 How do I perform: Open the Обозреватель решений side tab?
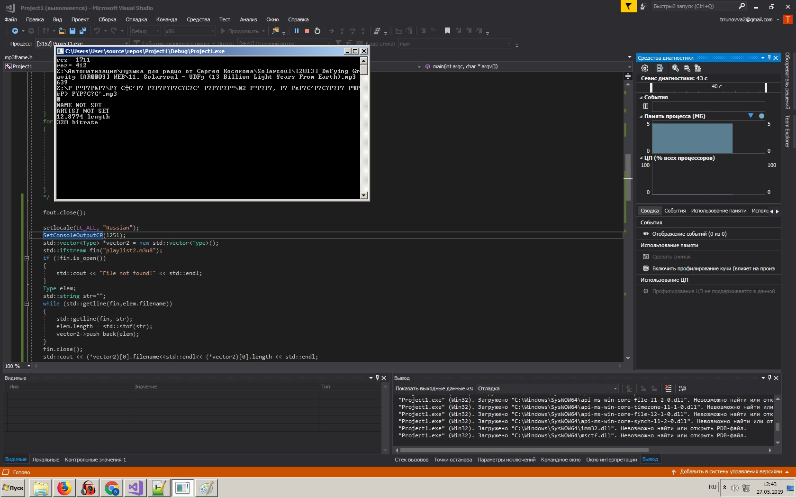pos(787,81)
